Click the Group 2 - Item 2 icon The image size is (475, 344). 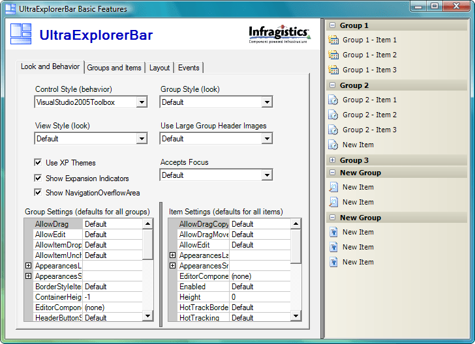coord(333,115)
